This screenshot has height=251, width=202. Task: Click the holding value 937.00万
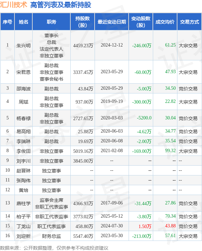(x=84, y=102)
